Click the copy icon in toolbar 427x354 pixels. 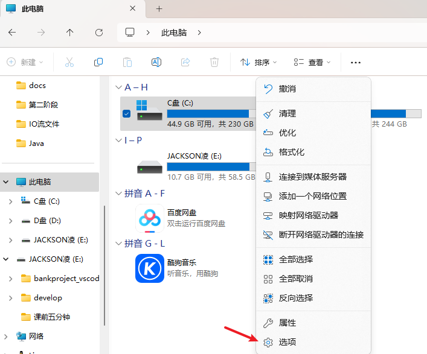click(x=98, y=62)
